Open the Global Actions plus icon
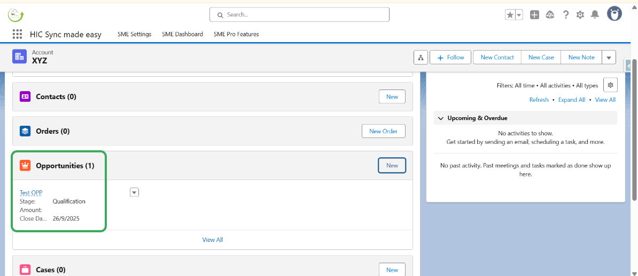Screen dimensions: 638x276 point(535,15)
